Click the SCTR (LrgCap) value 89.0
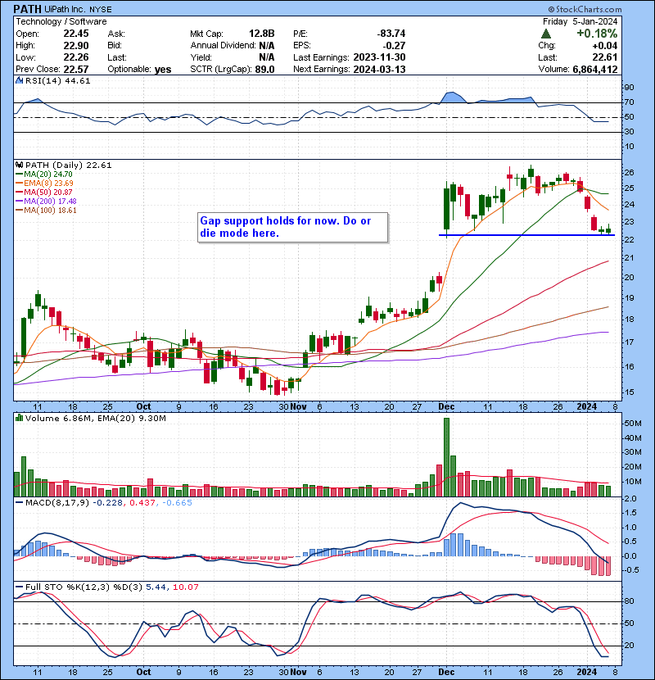The width and height of the screenshot is (655, 680). click(x=264, y=70)
